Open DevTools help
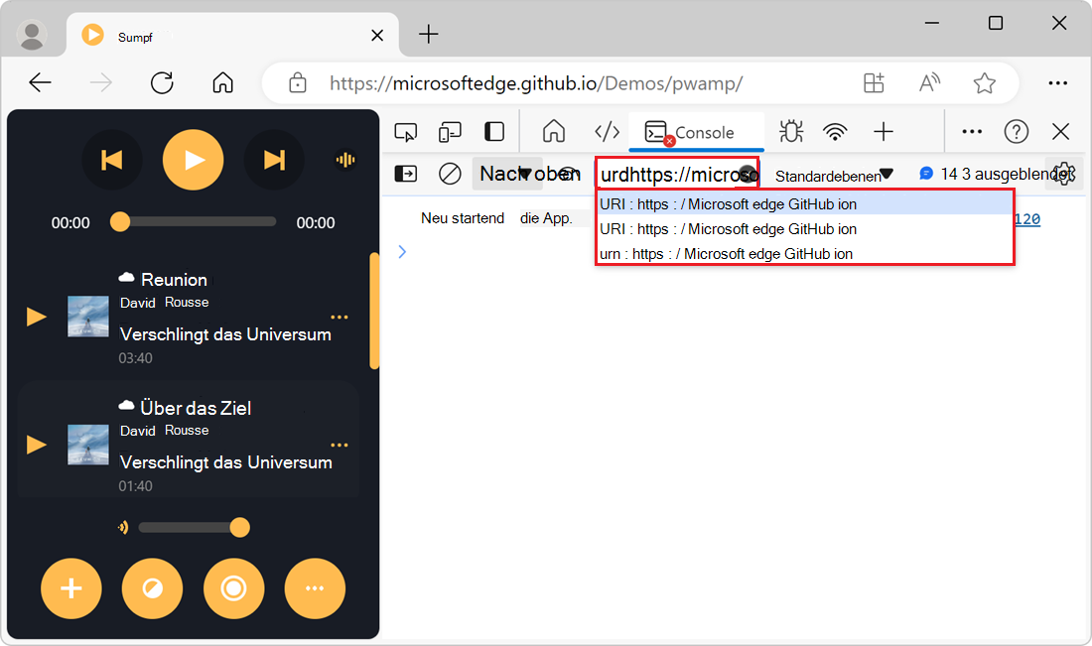The image size is (1092, 646). [1016, 130]
